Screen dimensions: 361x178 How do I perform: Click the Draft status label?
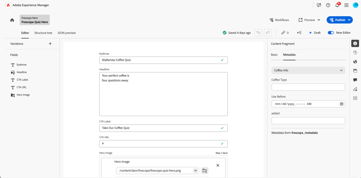317,33
